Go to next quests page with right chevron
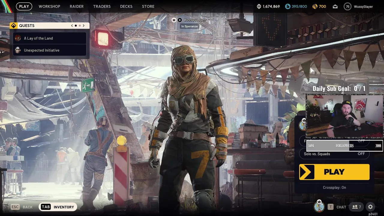Screen dimensions: 384x216 pyautogui.click(x=84, y=25)
